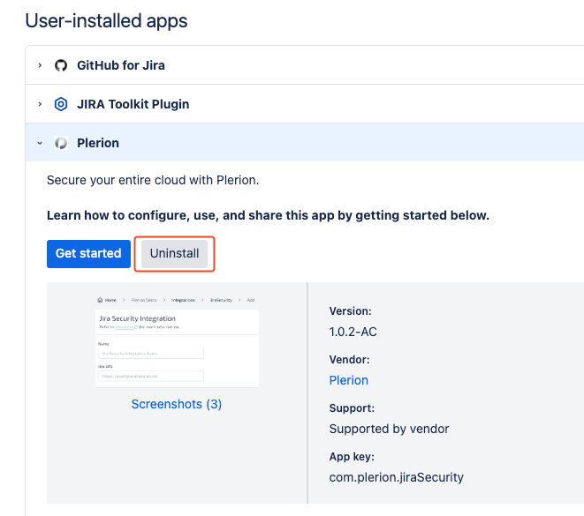Click the User-installed apps heading
The image size is (584, 516).
(x=107, y=20)
